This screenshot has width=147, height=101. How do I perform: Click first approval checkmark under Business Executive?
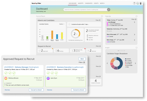48,73
